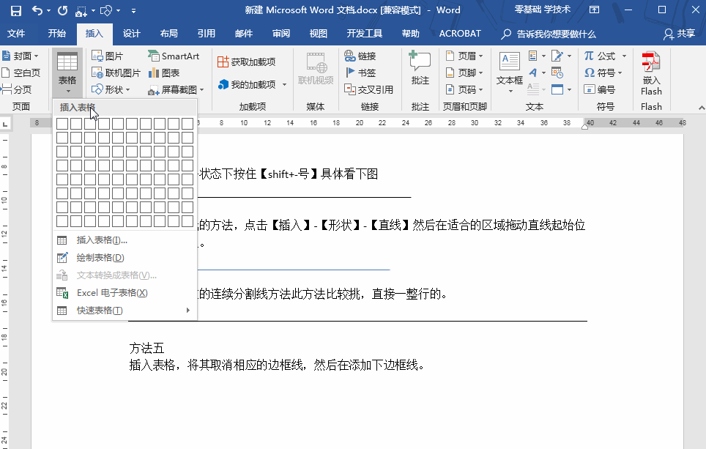Open Quick Parts document parts icon
Screen dimensions: 706x449
click(533, 56)
